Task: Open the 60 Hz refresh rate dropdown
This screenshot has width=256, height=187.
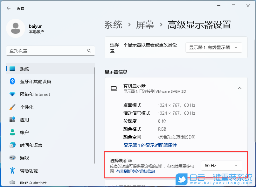Action: click(221, 165)
